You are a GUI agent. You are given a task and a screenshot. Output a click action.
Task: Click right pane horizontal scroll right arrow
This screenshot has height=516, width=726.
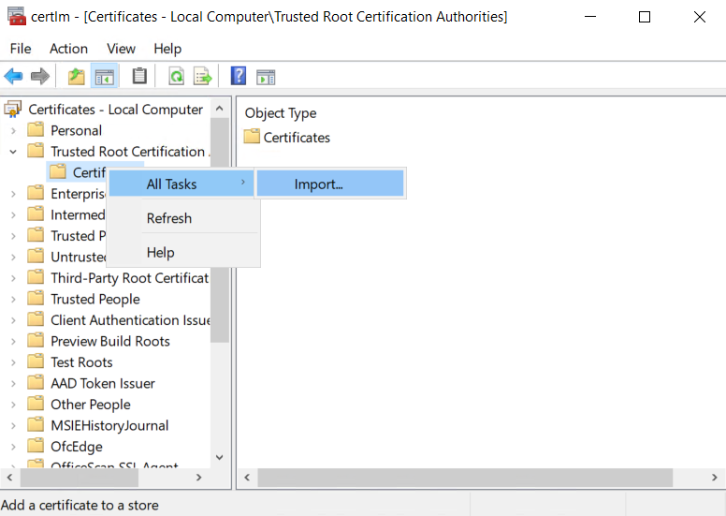tap(715, 478)
